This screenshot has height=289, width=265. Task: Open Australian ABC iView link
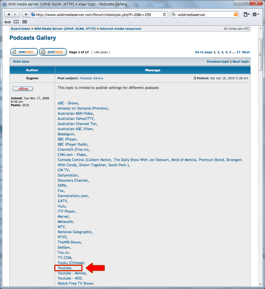(x=75, y=129)
